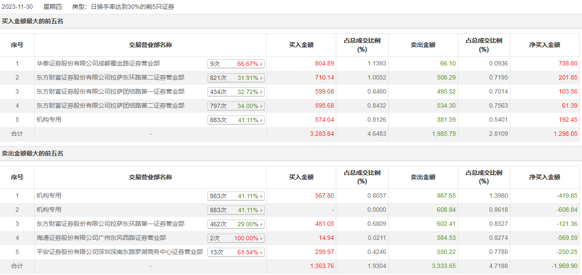Screen dimensions: 582x275
Task: Click the 2023-11-30 date text
Action: 18,7
